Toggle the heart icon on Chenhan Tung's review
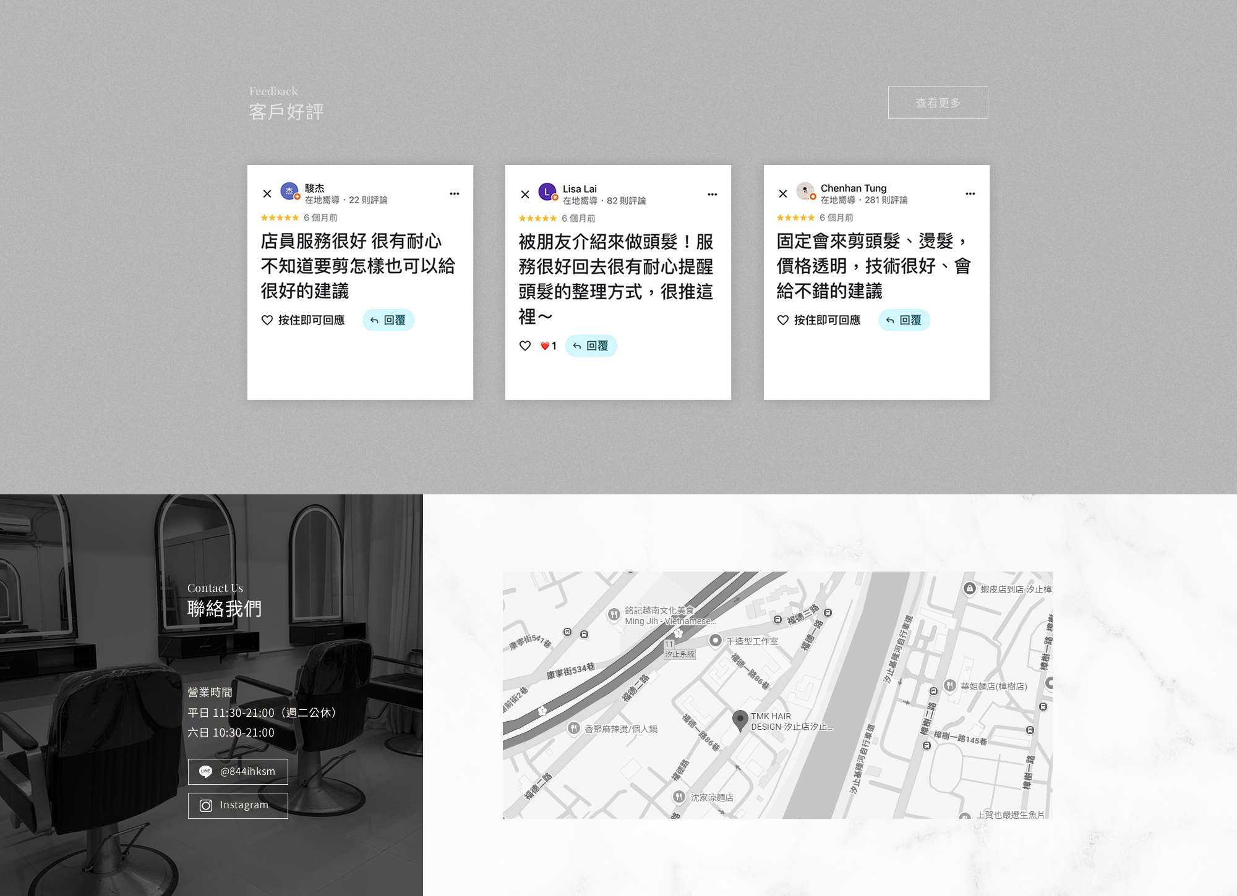 783,320
